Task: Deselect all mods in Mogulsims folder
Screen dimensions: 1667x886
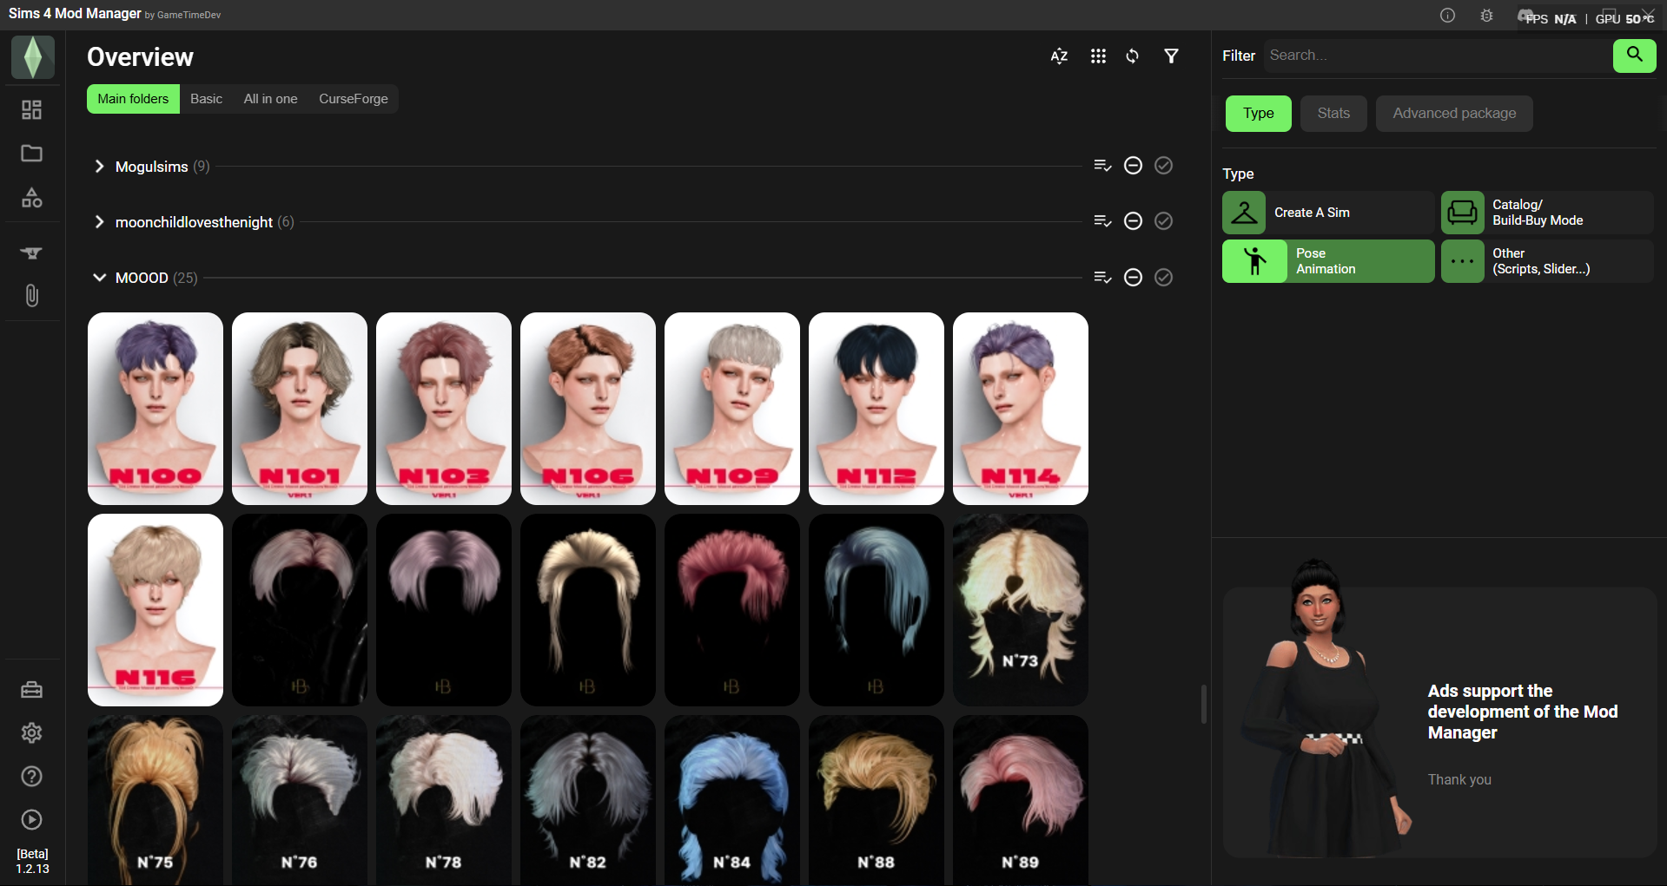Action: tap(1133, 166)
